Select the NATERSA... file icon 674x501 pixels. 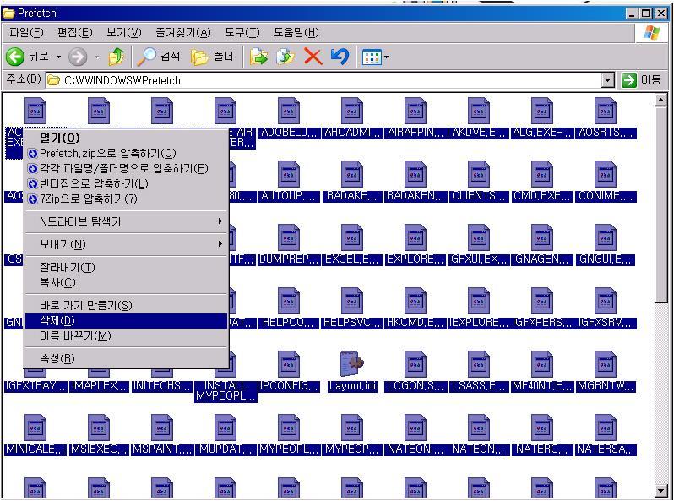(x=606, y=427)
